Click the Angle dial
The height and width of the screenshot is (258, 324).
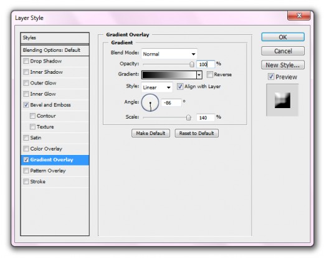[x=150, y=102]
